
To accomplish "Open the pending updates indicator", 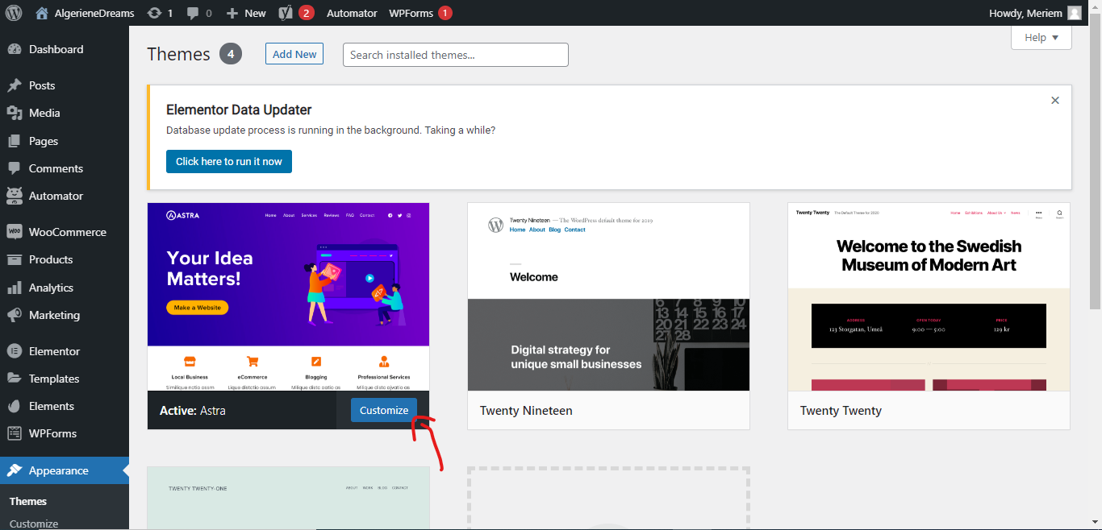I will coord(160,13).
